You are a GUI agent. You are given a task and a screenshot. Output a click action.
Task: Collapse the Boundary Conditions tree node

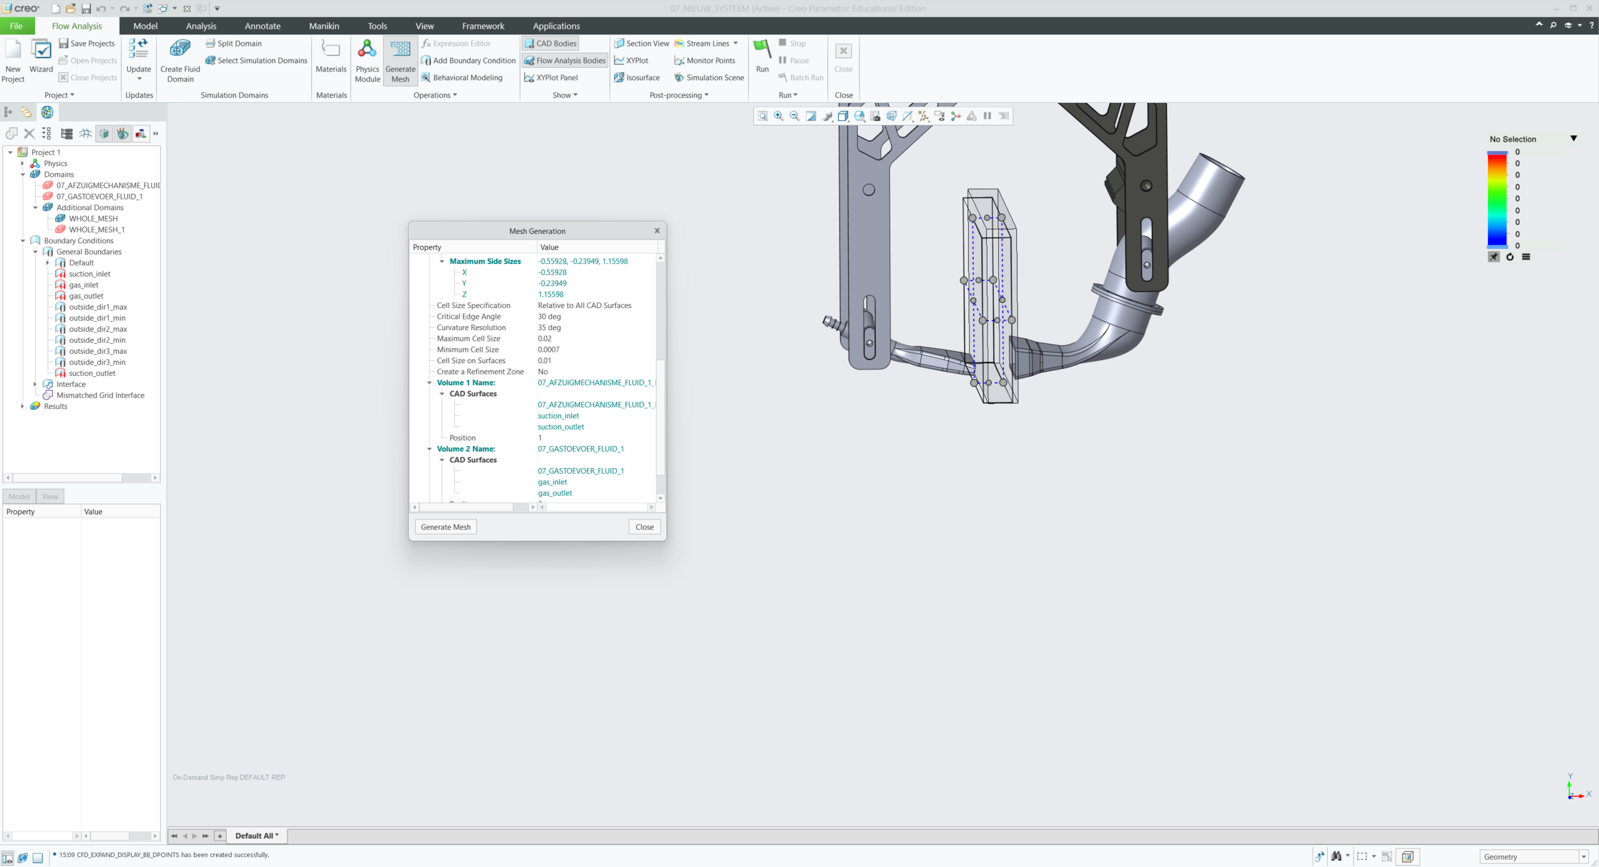pyautogui.click(x=23, y=241)
